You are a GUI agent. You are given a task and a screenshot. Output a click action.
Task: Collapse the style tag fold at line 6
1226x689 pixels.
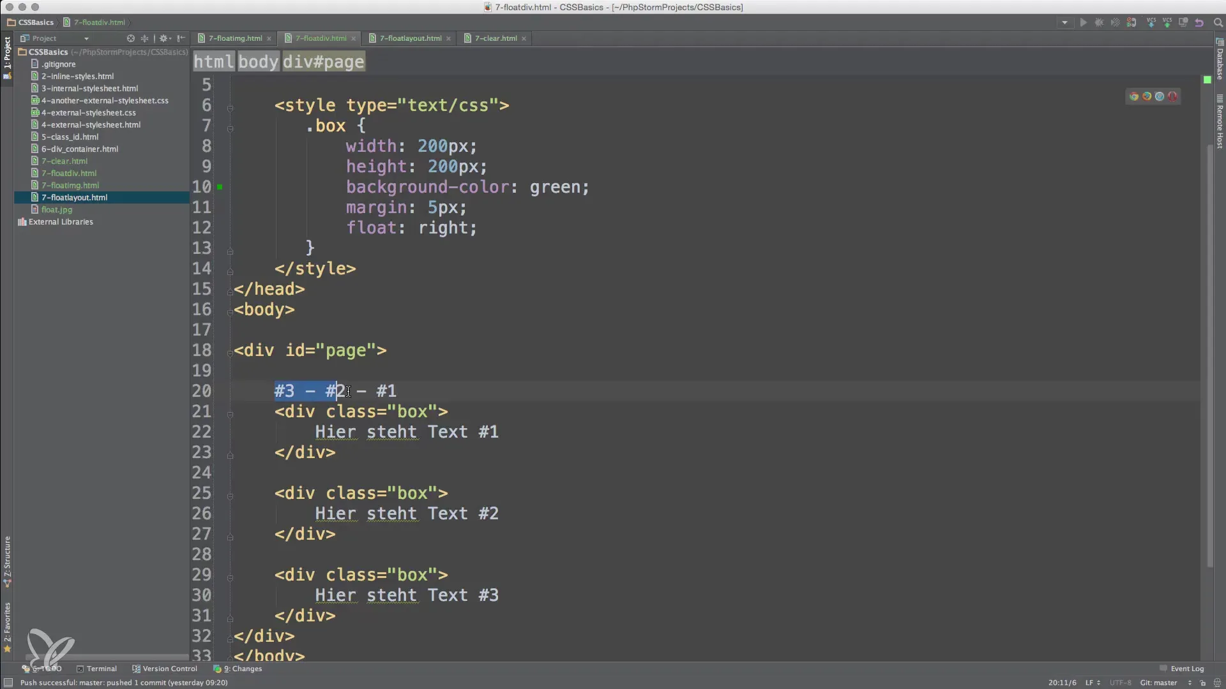click(230, 108)
